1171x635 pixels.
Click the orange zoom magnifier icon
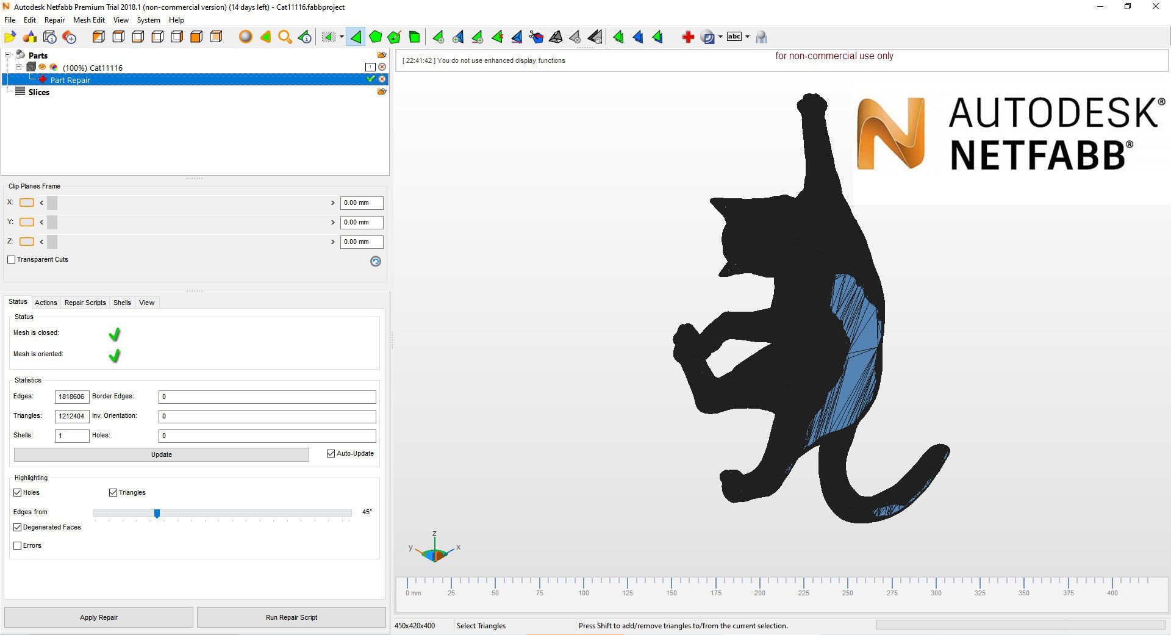(x=285, y=37)
